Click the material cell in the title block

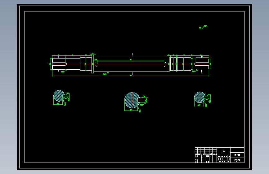coord(223,151)
